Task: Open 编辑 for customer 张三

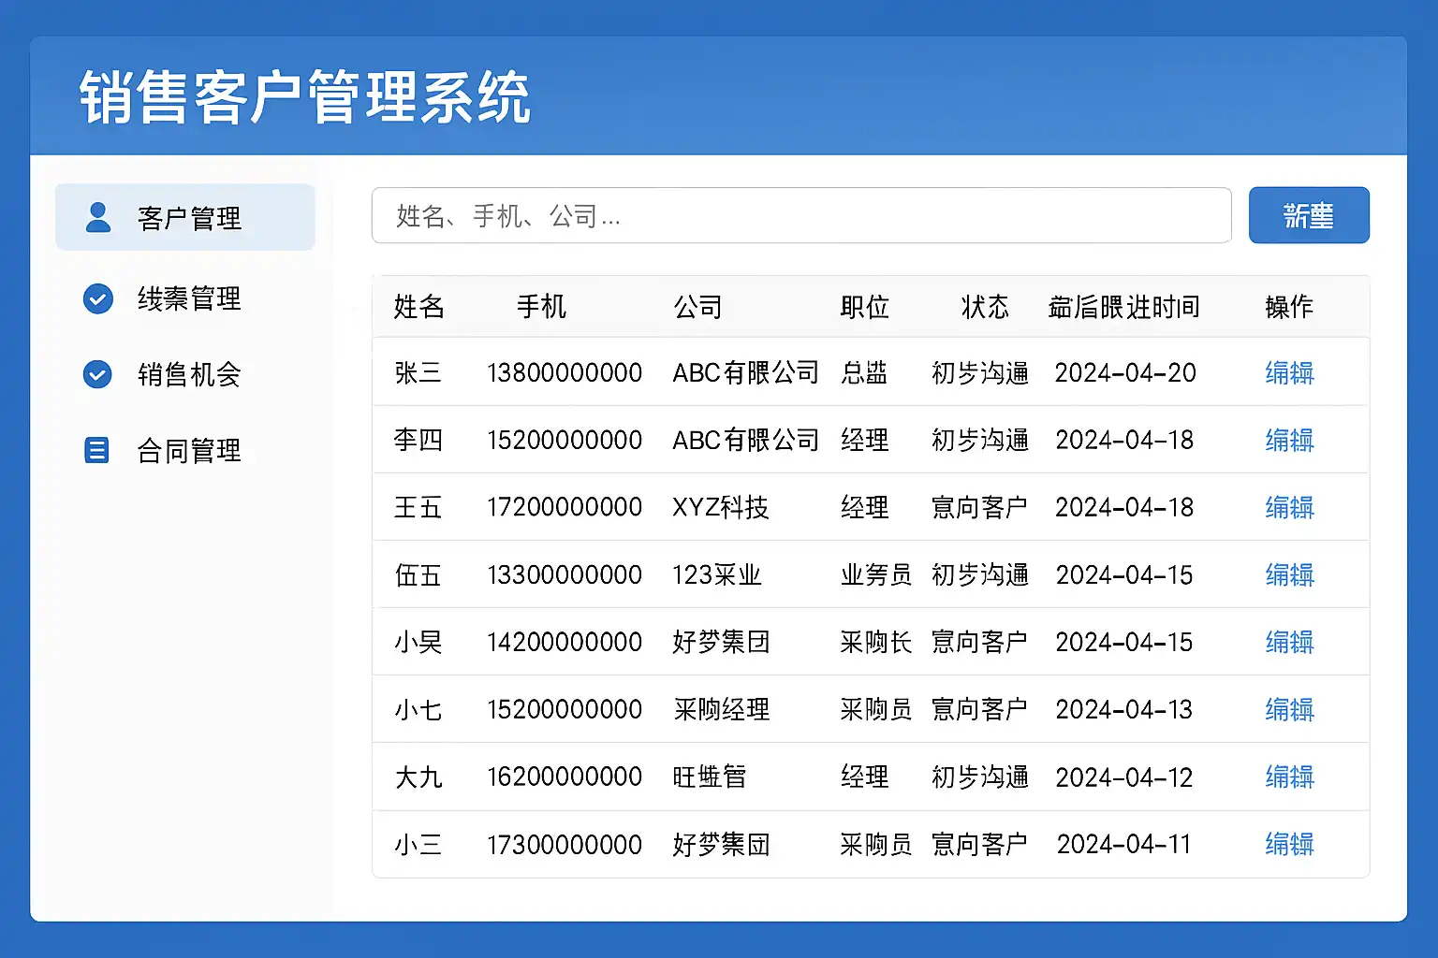Action: tap(1289, 372)
